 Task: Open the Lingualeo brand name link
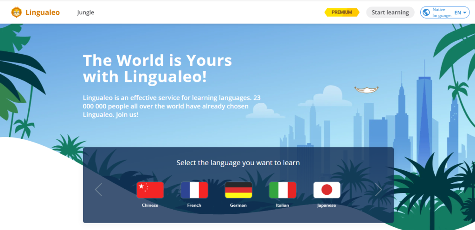(43, 12)
